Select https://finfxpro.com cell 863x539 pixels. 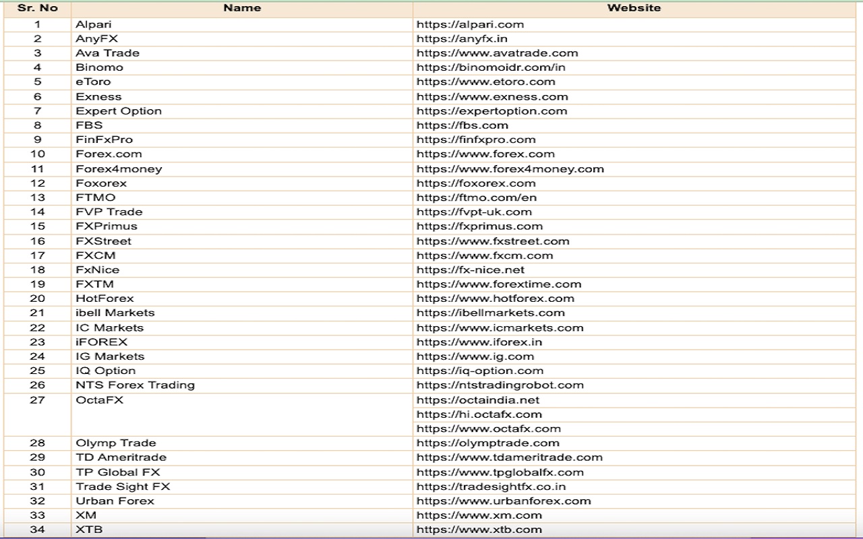click(x=634, y=139)
